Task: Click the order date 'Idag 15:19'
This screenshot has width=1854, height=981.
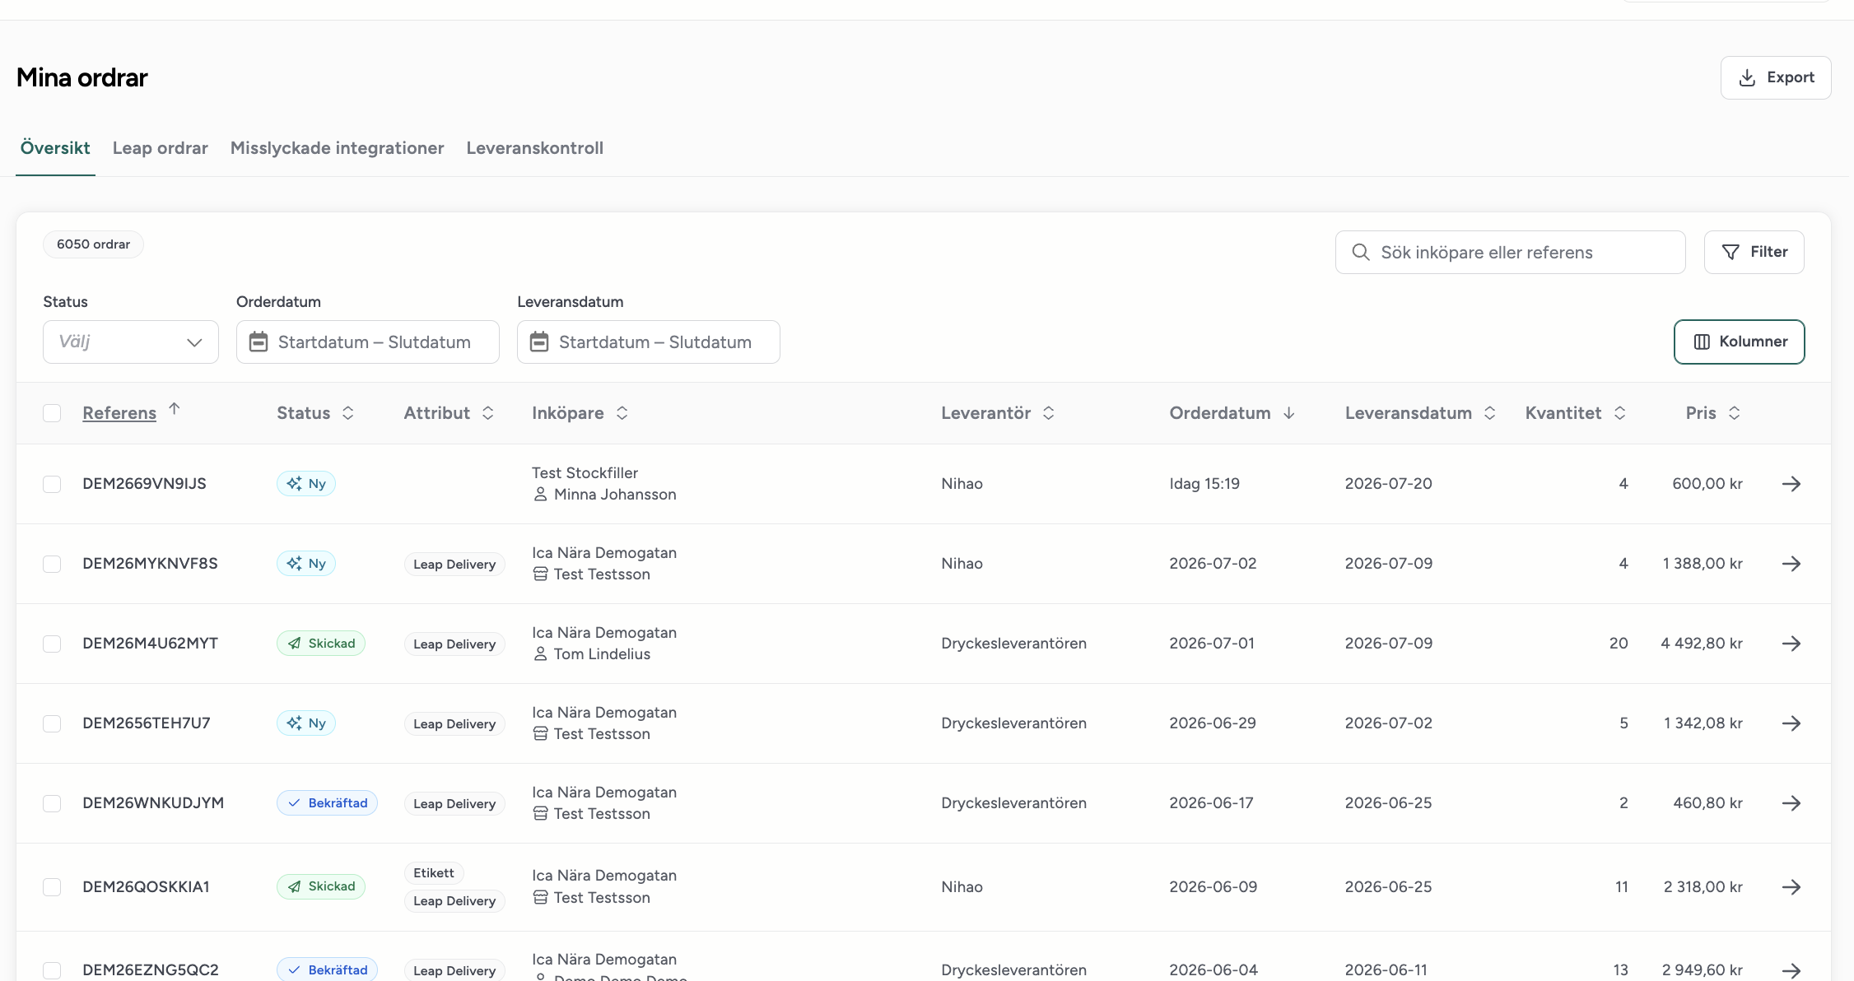Action: (1204, 484)
